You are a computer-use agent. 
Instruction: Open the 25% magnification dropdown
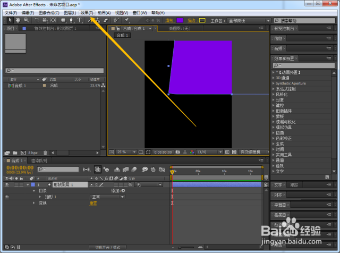[126, 152]
